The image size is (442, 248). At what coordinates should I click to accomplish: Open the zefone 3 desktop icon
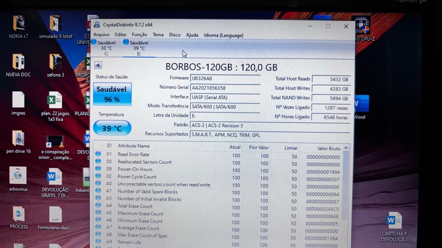(x=56, y=65)
